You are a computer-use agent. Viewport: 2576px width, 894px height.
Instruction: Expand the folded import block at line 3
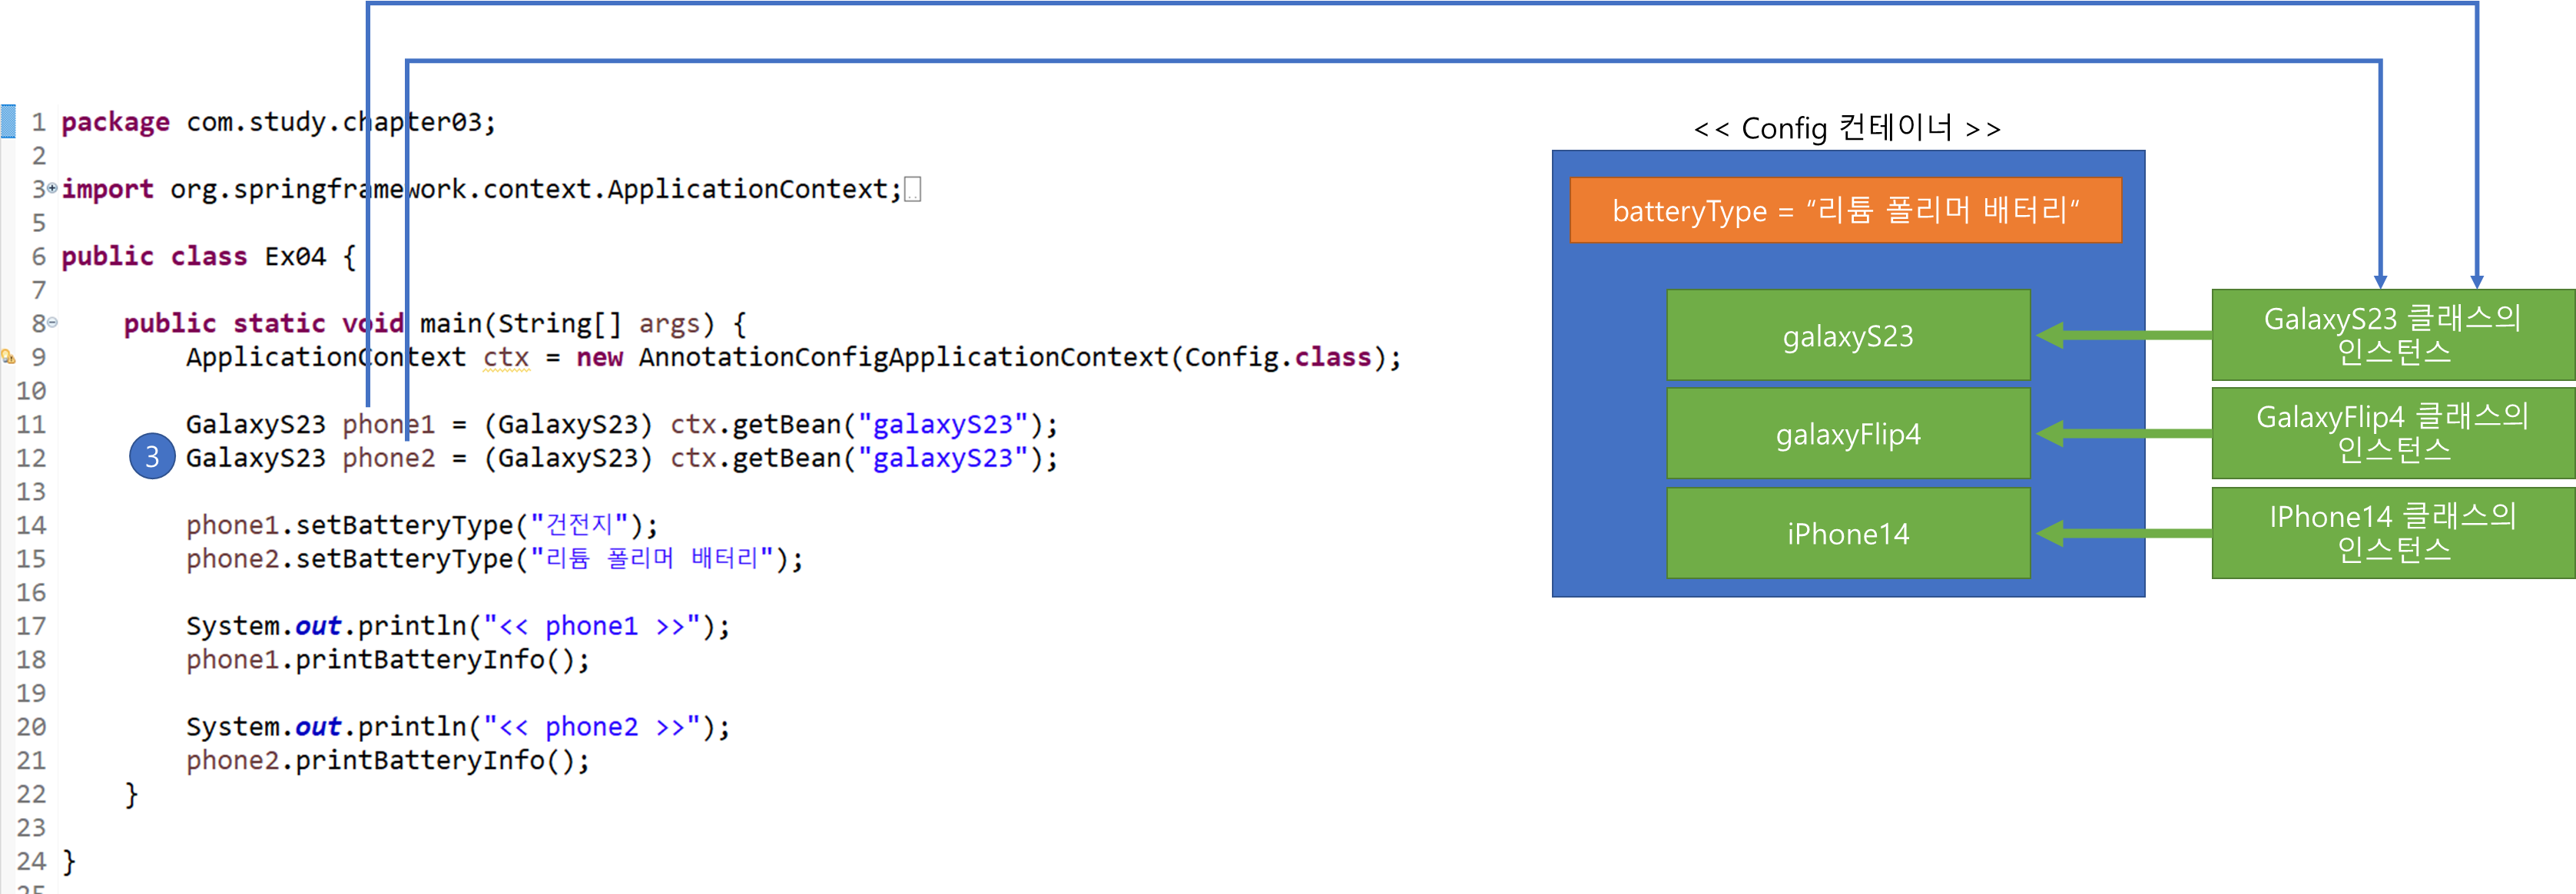point(52,187)
